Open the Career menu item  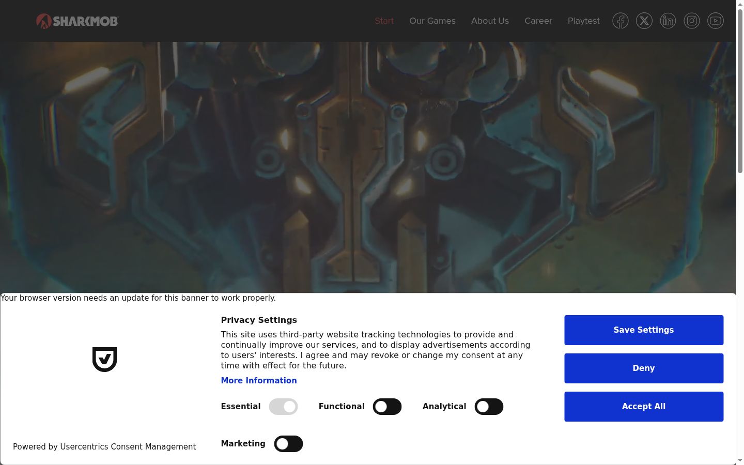pos(538,21)
